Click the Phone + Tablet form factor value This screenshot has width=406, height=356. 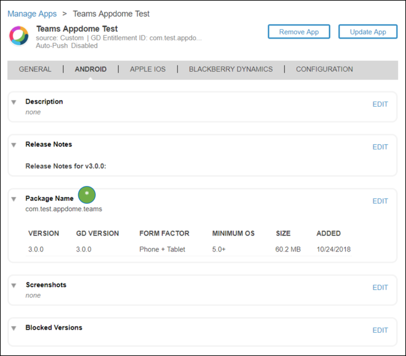pos(162,249)
